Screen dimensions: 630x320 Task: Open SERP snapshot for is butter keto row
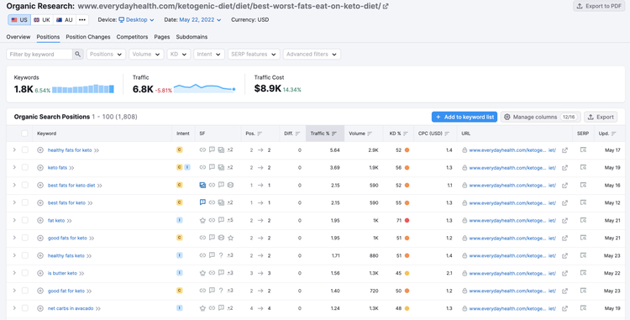pyautogui.click(x=583, y=273)
